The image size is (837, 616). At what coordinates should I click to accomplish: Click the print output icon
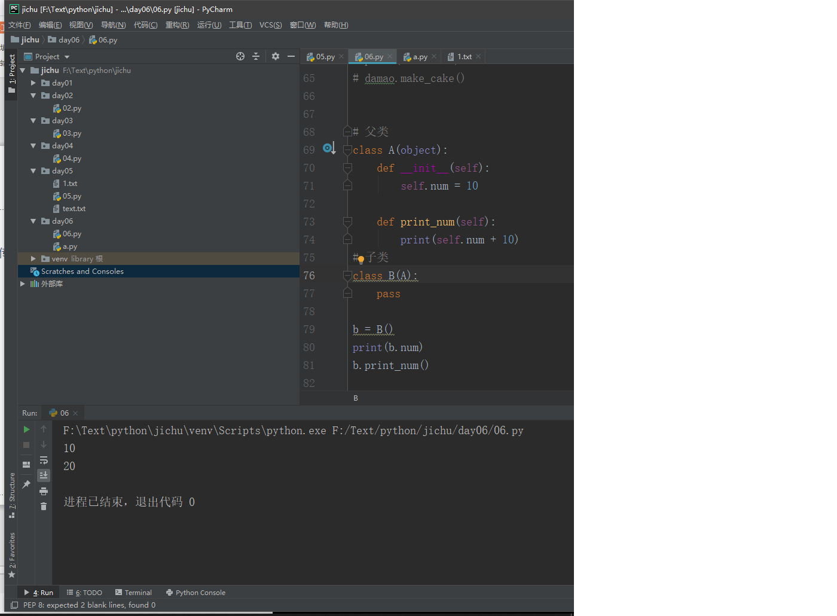tap(44, 491)
